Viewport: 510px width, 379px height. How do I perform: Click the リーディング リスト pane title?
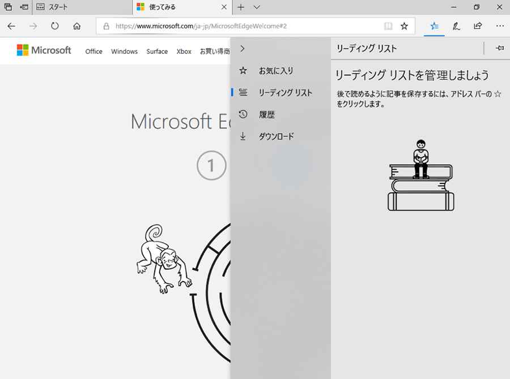pos(367,49)
